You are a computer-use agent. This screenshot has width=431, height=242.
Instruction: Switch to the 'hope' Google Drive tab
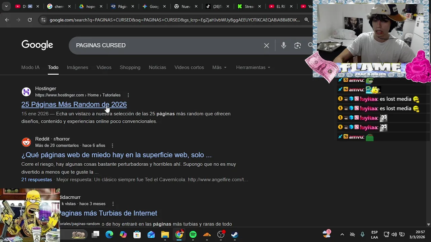[x=91, y=6]
